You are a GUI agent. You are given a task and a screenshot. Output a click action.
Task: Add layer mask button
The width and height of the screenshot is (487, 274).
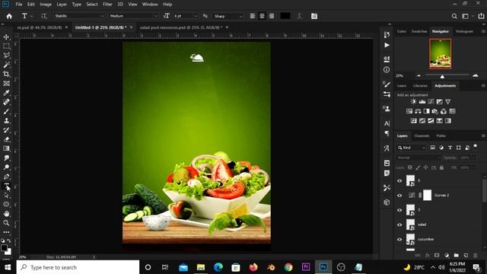[437, 256]
